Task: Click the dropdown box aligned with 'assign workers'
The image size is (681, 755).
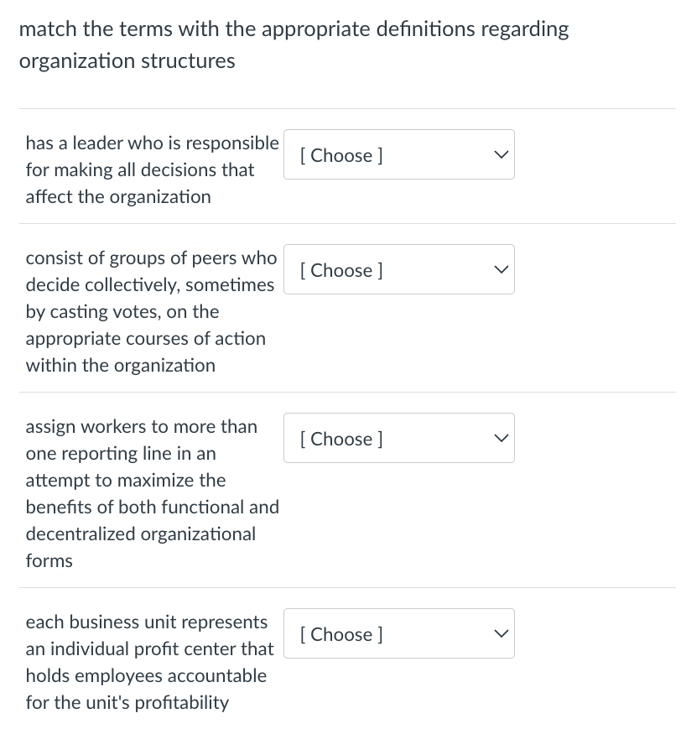Action: (399, 438)
